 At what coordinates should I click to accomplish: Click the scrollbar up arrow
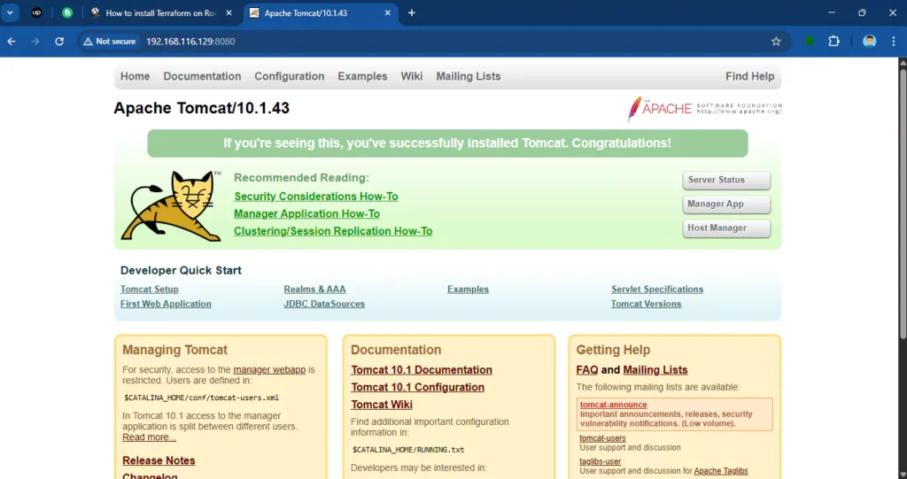[x=903, y=62]
